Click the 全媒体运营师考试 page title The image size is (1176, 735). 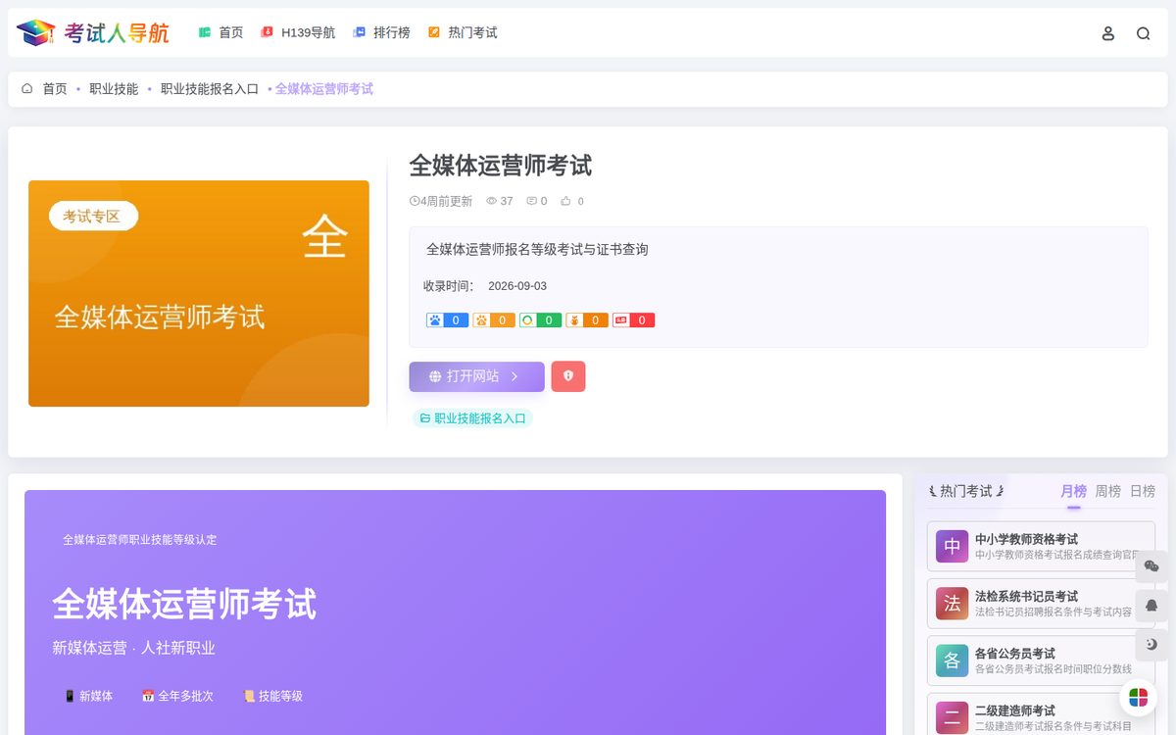tap(500, 165)
